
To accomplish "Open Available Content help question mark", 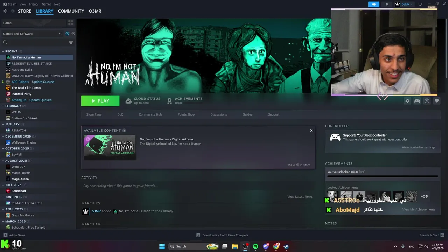I will point(124,130).
